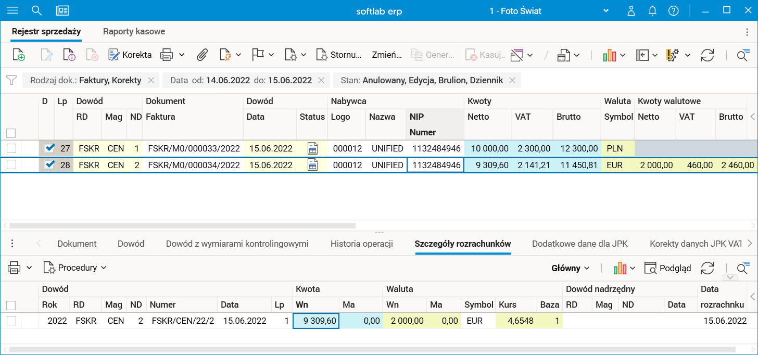
Task: Click the Podgląd button
Action: click(x=668, y=268)
